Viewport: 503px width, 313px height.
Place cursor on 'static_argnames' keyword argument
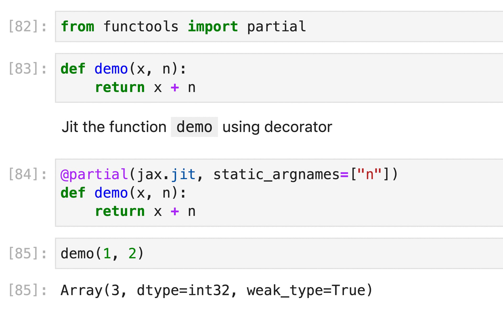(x=276, y=174)
